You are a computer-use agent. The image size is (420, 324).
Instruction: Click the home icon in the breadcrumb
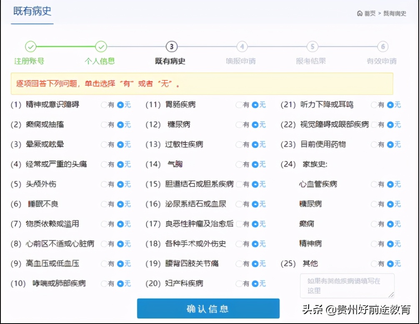click(x=360, y=13)
